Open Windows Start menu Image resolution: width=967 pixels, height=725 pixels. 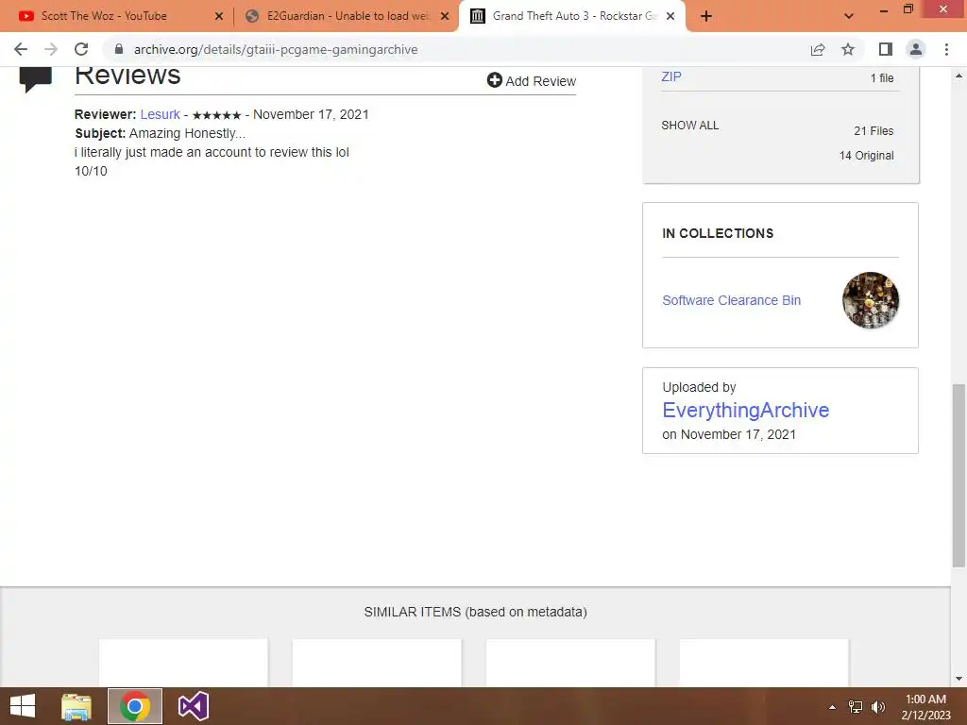click(x=23, y=706)
